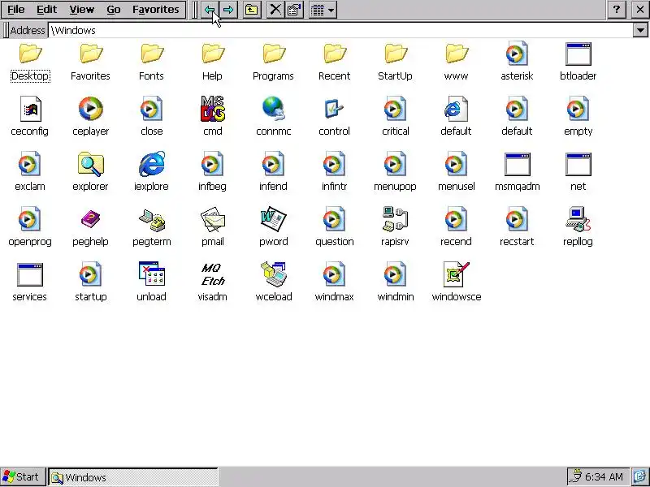Open the cmd MS-DOS icon
The width and height of the screenshot is (650, 487).
(x=213, y=109)
